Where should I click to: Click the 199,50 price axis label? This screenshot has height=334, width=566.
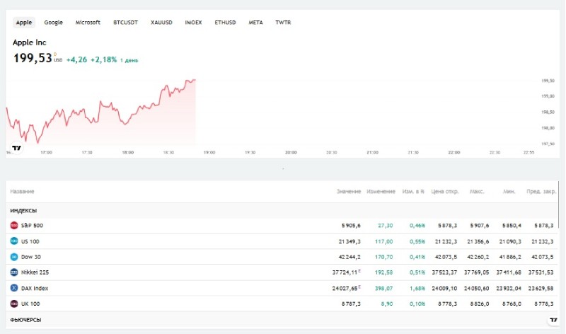point(548,81)
